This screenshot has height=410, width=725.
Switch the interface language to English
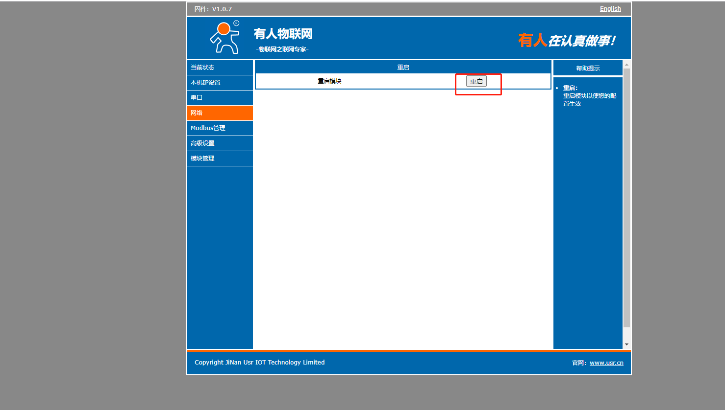click(610, 9)
